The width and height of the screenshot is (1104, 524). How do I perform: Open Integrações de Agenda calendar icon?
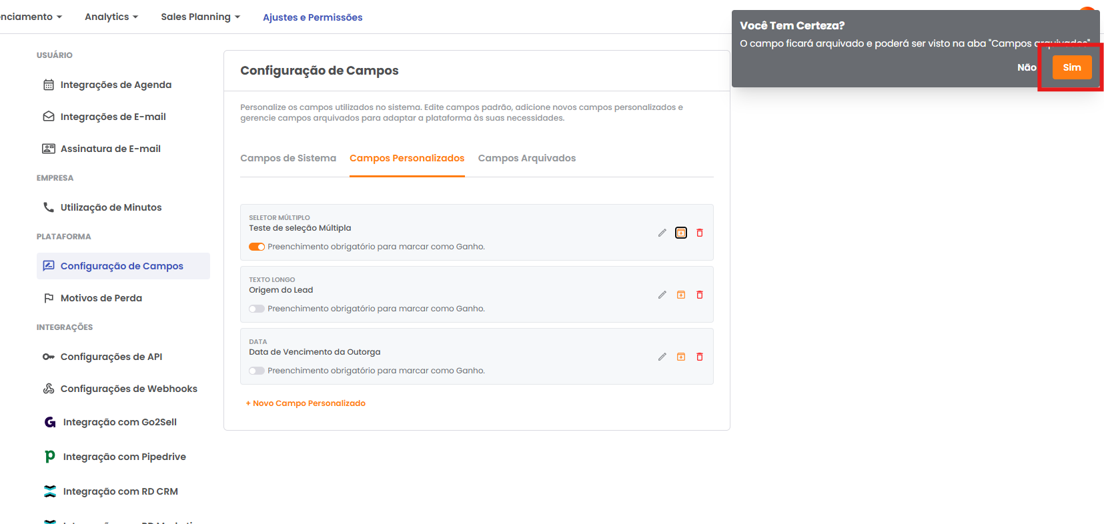pos(49,85)
